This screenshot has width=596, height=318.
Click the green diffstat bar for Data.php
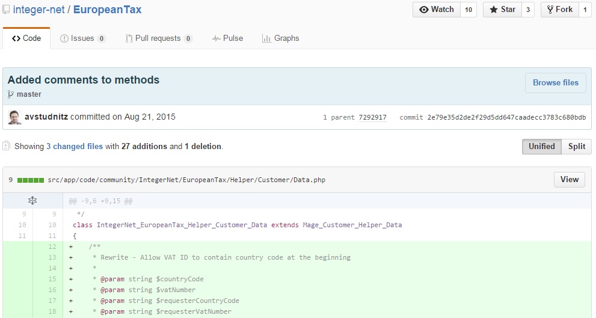point(30,180)
